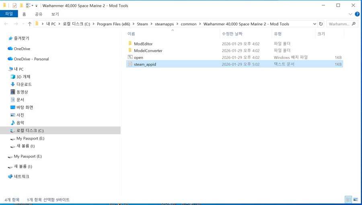Image resolution: width=362 pixels, height=205 pixels.
Task: Click the New Folder icon in title bar
Action: pyautogui.click(x=21, y=6)
